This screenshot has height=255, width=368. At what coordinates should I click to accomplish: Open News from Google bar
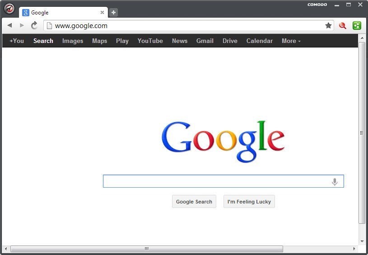pos(180,41)
